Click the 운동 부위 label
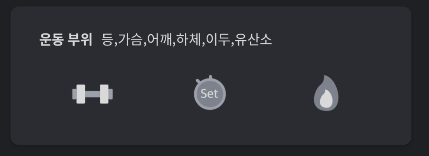The width and height of the screenshot is (429, 156). point(65,40)
